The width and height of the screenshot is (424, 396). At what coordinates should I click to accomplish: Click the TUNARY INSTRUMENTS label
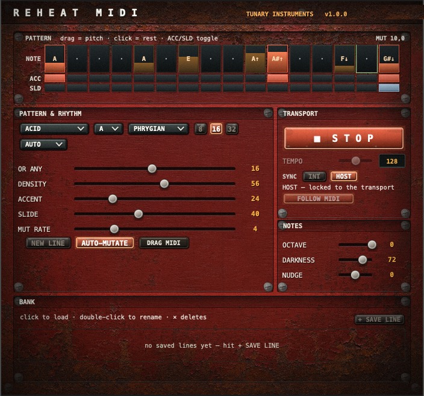point(279,14)
